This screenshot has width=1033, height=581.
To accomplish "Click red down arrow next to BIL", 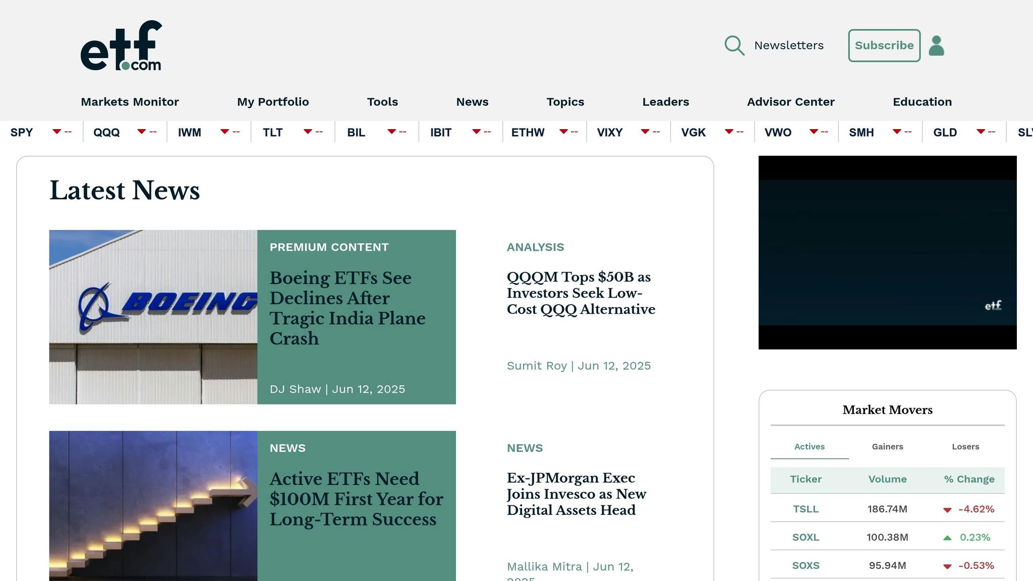I will pos(391,132).
